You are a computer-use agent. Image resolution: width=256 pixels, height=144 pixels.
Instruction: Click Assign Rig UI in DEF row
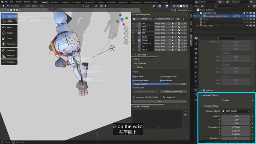coord(161,24)
